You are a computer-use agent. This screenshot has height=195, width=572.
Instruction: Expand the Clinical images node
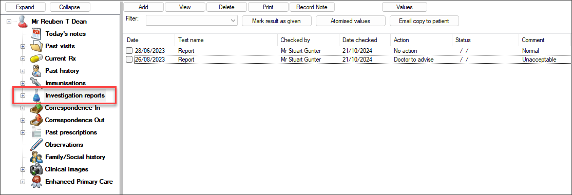coord(23,169)
